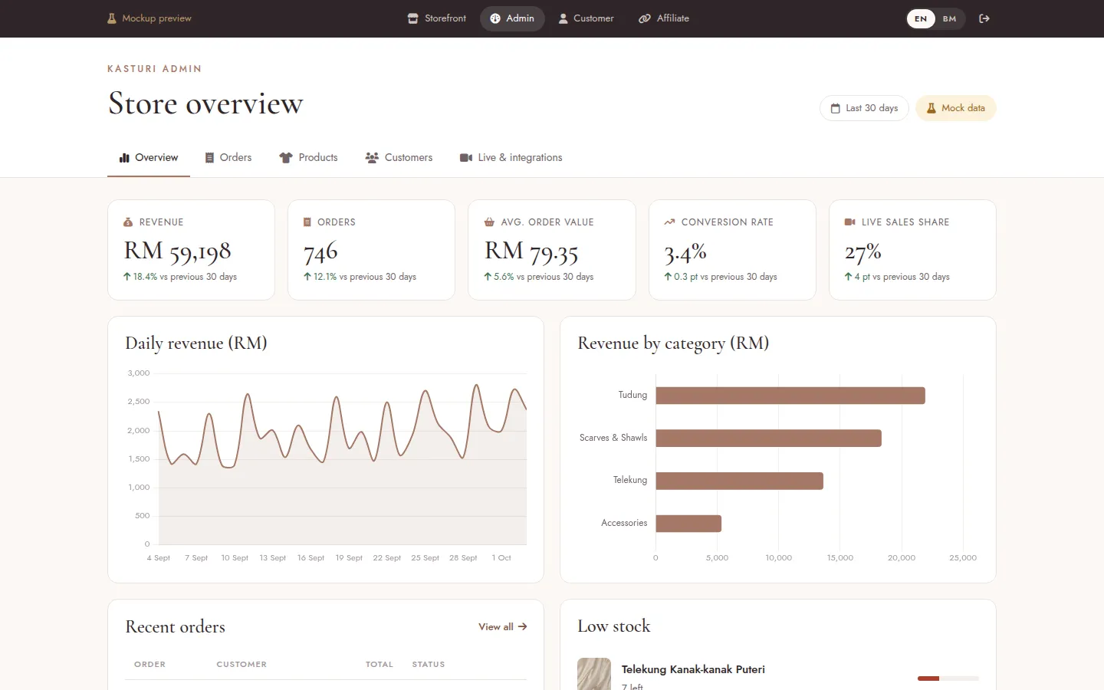Open the Products tab
This screenshot has width=1104, height=690.
click(309, 158)
